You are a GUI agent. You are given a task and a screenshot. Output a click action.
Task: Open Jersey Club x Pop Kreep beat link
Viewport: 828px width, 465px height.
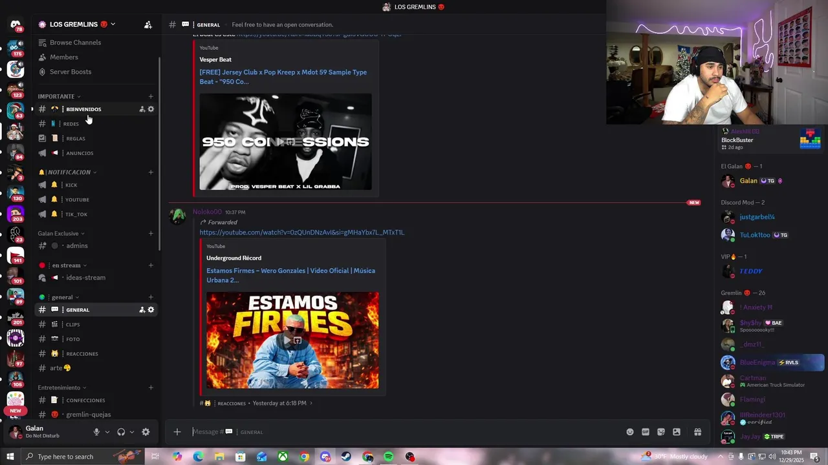pos(283,77)
